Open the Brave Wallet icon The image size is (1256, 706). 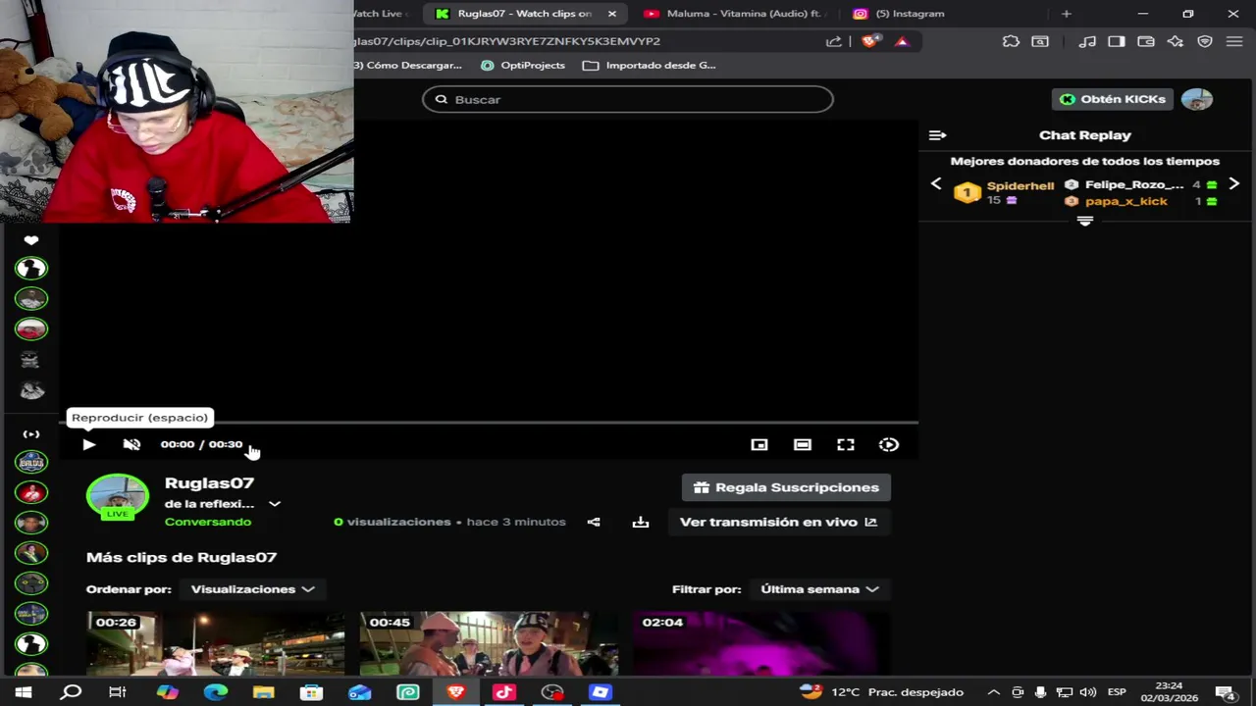pyautogui.click(x=1146, y=41)
